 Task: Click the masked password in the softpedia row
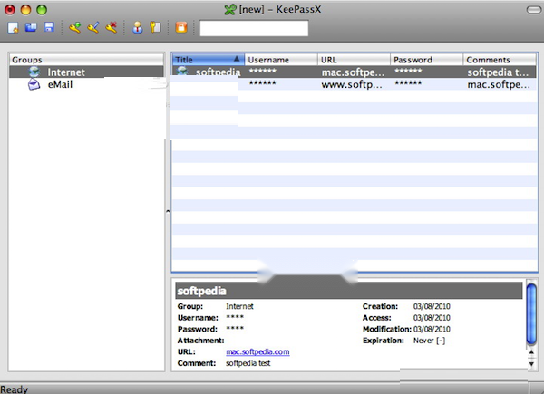[x=408, y=71]
